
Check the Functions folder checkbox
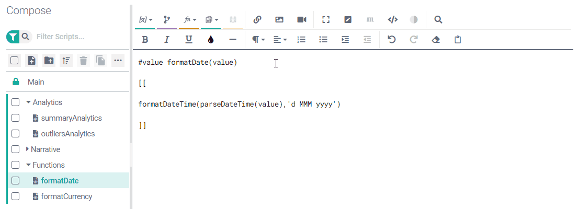point(15,165)
